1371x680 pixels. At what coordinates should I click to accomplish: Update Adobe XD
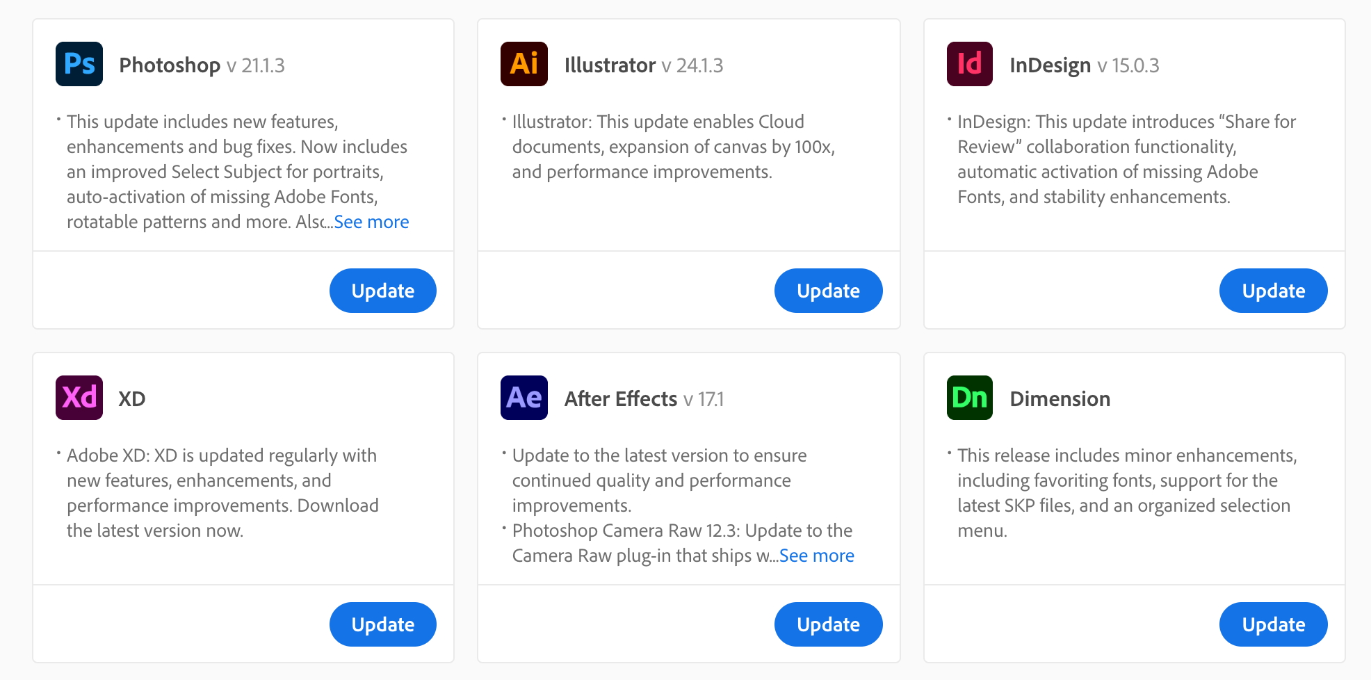click(x=383, y=624)
